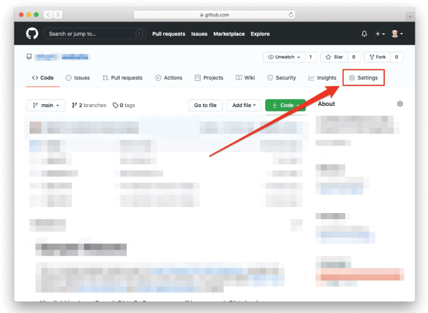Click the Safari back arrow

tap(47, 14)
